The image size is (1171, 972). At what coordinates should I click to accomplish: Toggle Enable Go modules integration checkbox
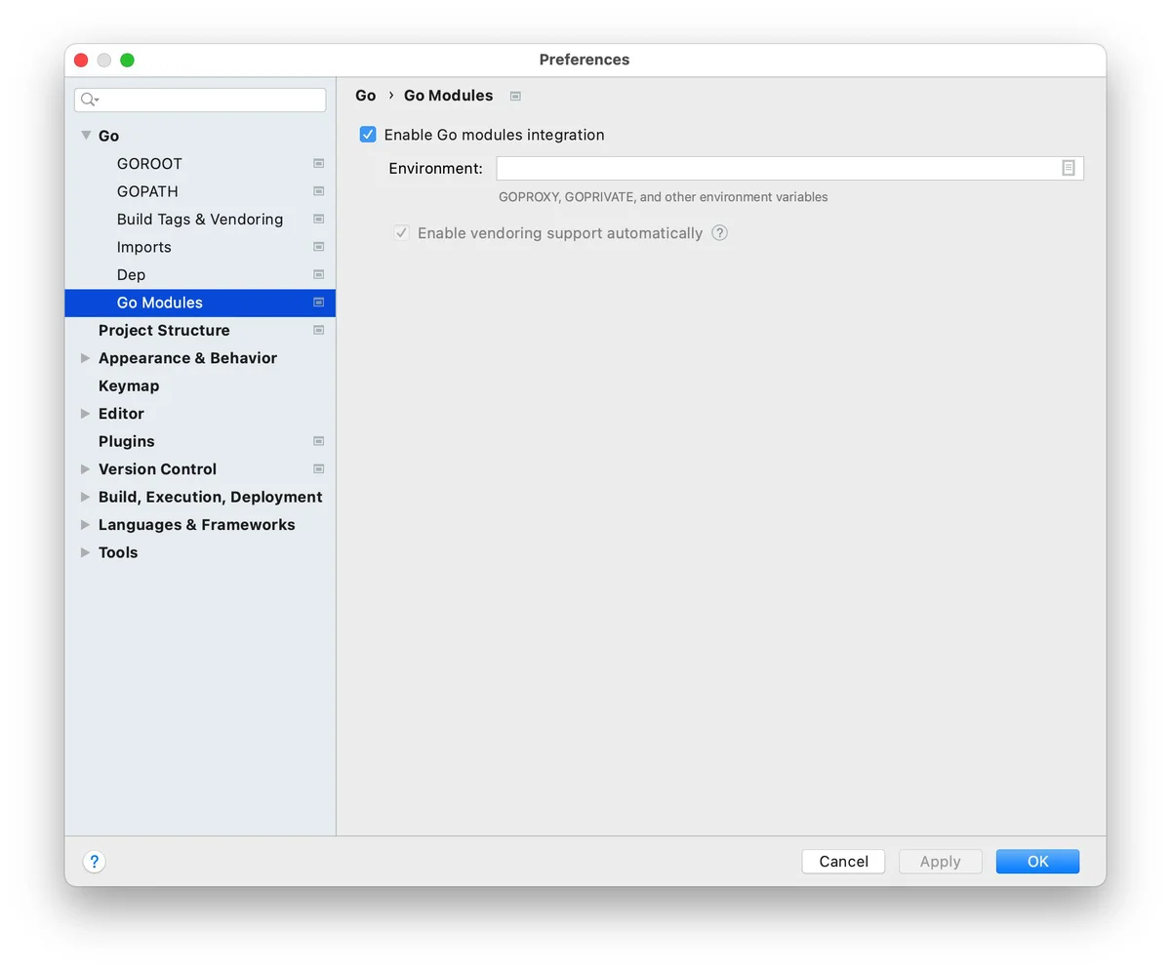tap(368, 135)
